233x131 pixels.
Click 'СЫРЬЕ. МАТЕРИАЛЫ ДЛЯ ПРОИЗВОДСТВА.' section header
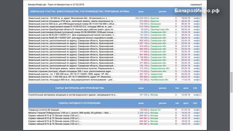pos(80,88)
